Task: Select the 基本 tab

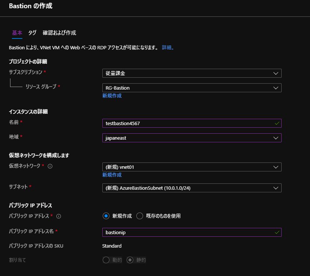Action: coord(17,32)
